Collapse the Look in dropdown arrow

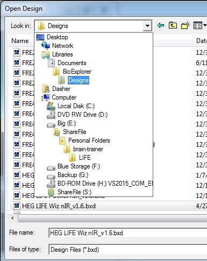coord(147,26)
